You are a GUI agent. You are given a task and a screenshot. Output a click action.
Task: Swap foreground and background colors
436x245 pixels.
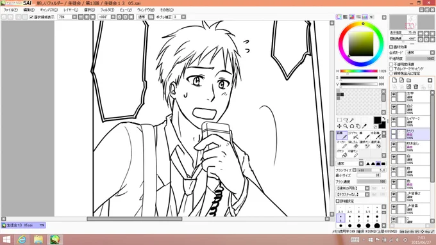click(x=384, y=118)
